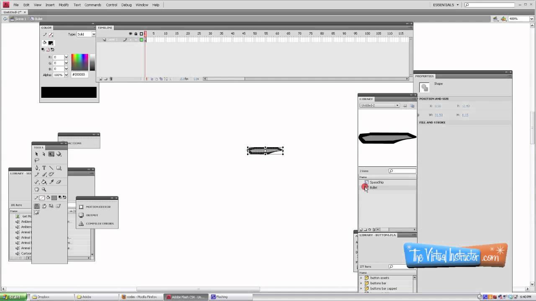
Task: Select the Bullet symbol in Library
Action: (x=373, y=187)
